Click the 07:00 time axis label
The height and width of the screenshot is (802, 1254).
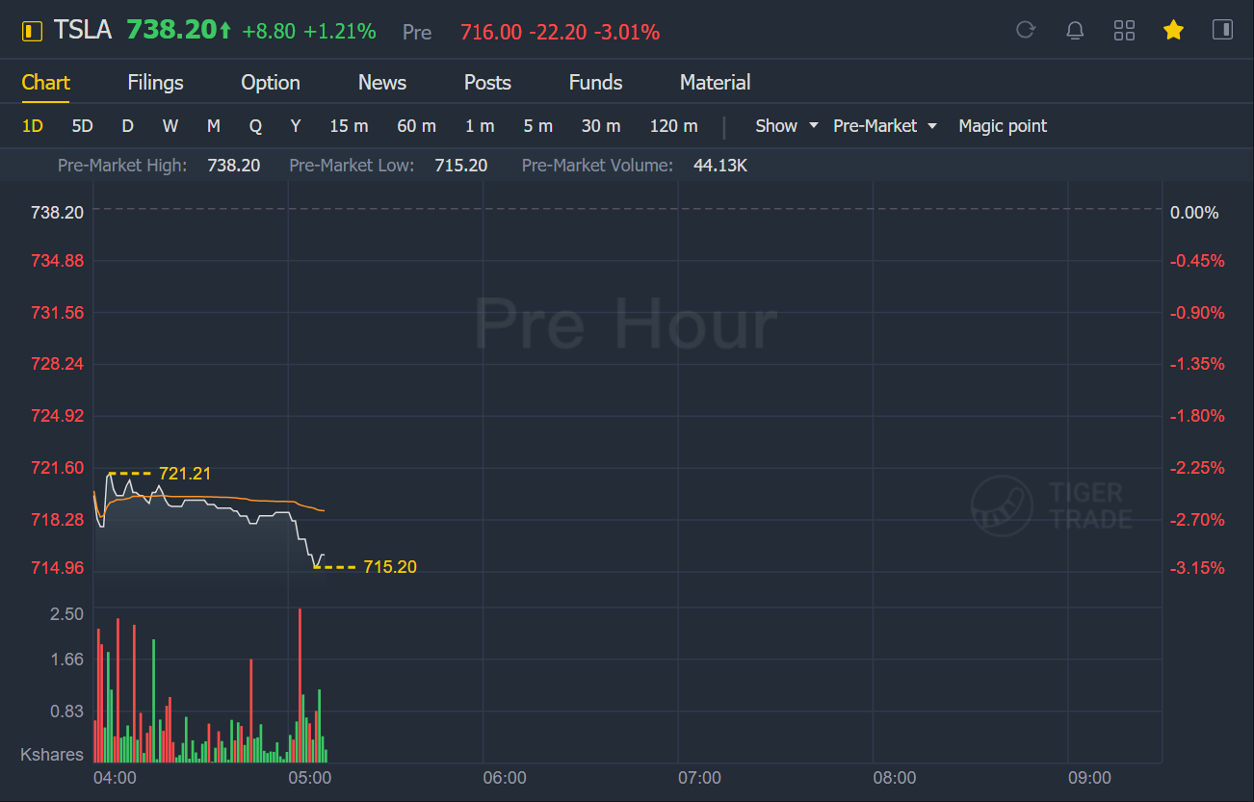pyautogui.click(x=699, y=777)
